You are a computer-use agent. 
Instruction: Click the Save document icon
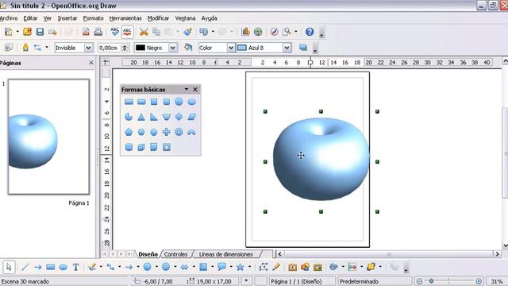click(x=40, y=32)
